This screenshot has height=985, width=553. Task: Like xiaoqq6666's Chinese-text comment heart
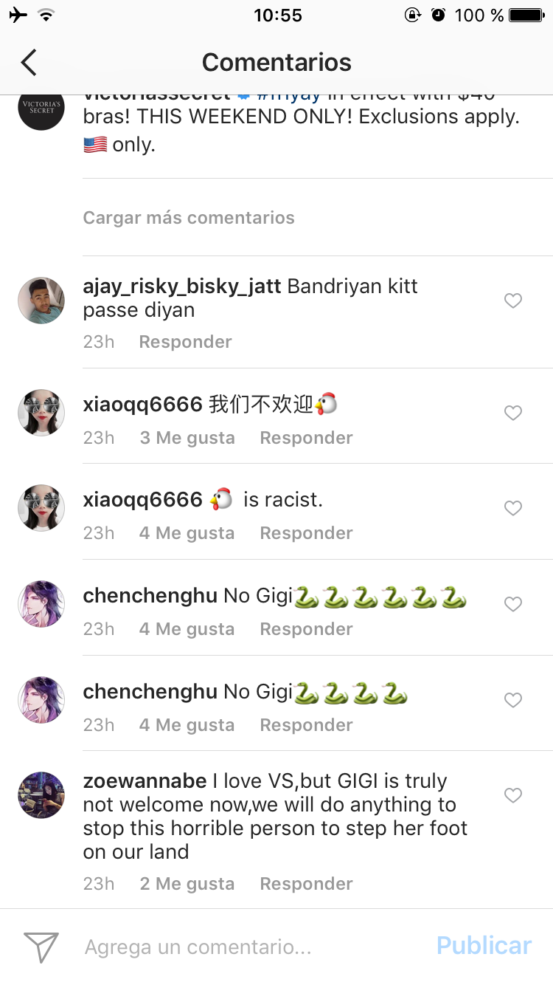[x=513, y=413]
